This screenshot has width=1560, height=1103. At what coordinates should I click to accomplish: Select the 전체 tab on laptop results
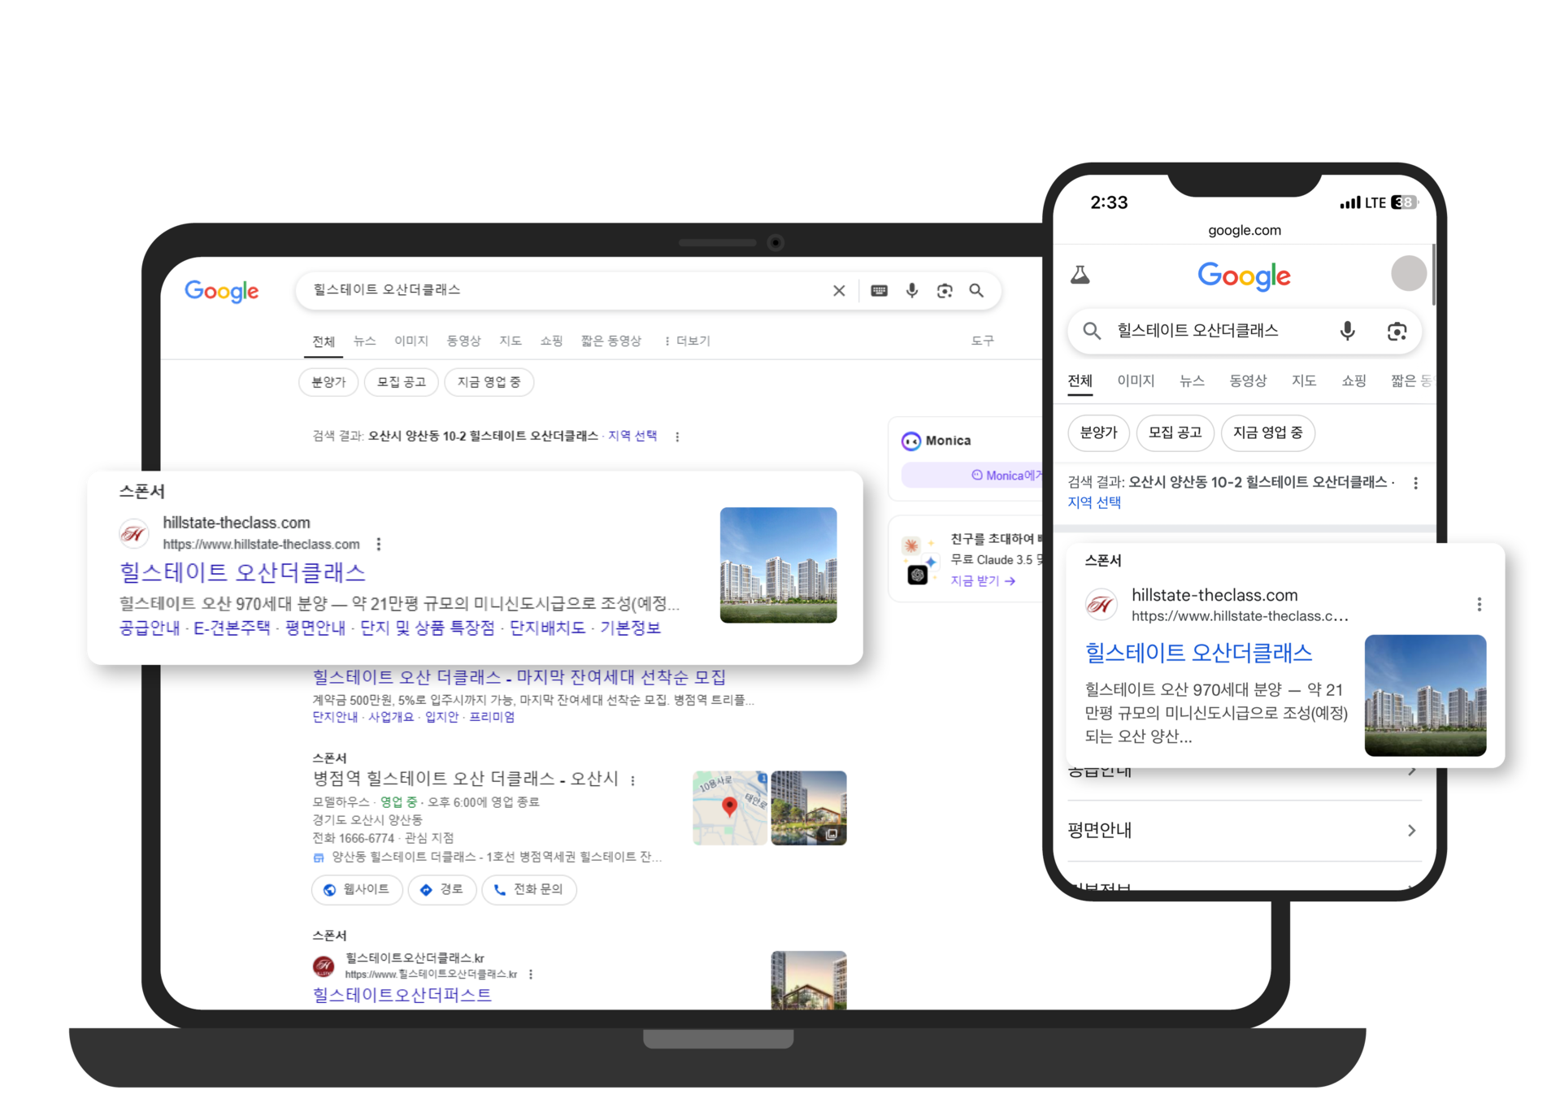click(324, 341)
